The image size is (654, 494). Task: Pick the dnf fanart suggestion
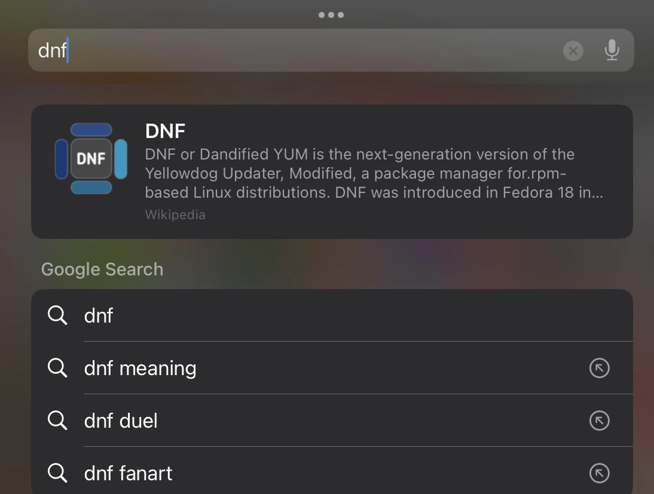129,473
